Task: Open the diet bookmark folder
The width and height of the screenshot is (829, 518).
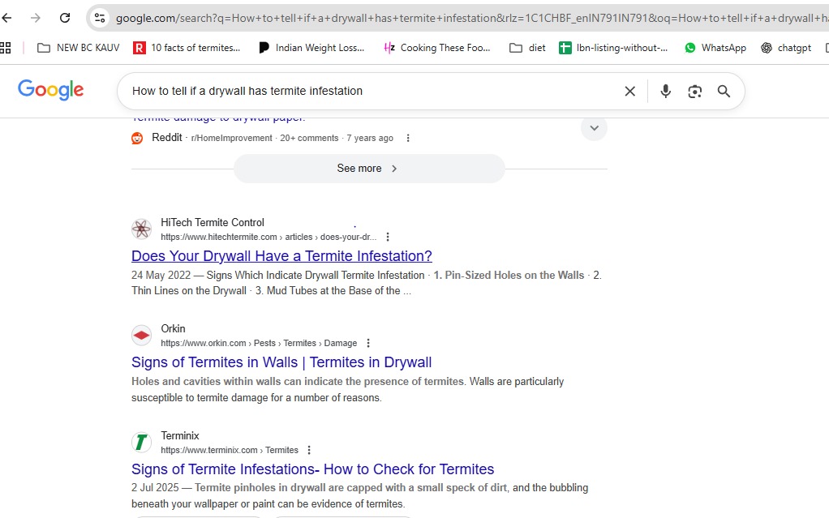Action: point(527,48)
